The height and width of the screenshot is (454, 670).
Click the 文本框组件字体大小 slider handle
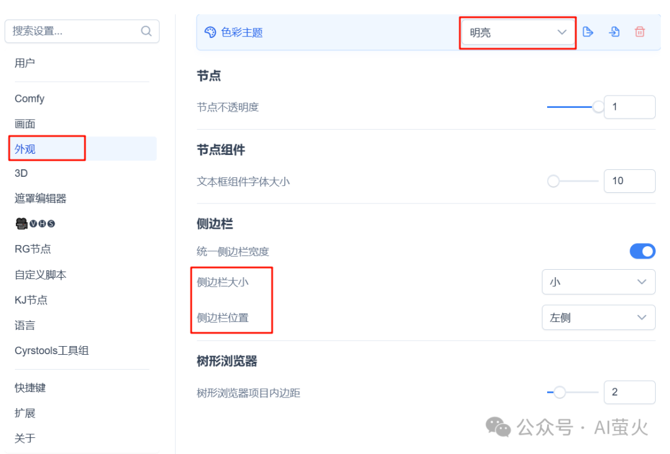(553, 181)
